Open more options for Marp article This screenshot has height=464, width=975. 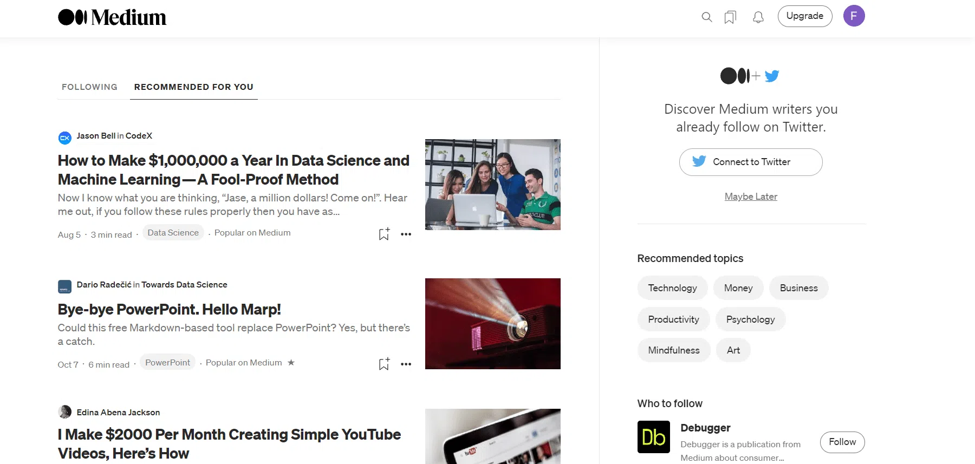(x=406, y=364)
